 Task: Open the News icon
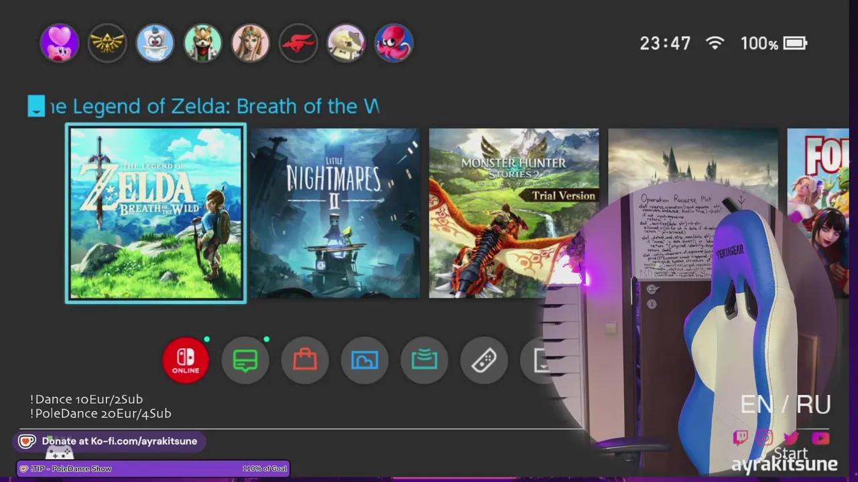point(245,361)
